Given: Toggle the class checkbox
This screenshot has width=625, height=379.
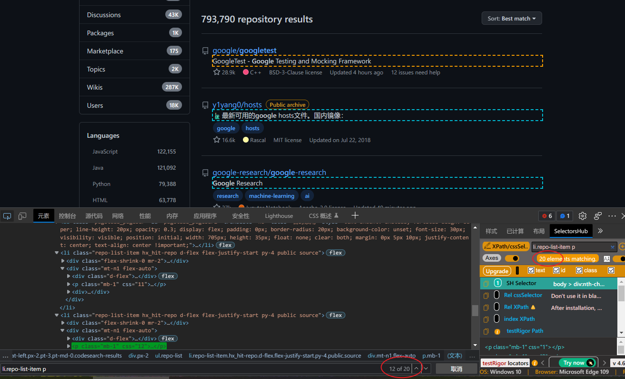Looking at the screenshot, I should click(x=579, y=270).
